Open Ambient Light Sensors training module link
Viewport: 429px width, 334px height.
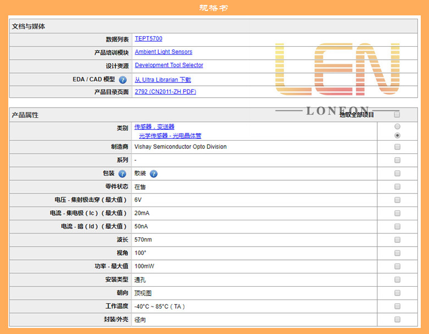pyautogui.click(x=163, y=52)
